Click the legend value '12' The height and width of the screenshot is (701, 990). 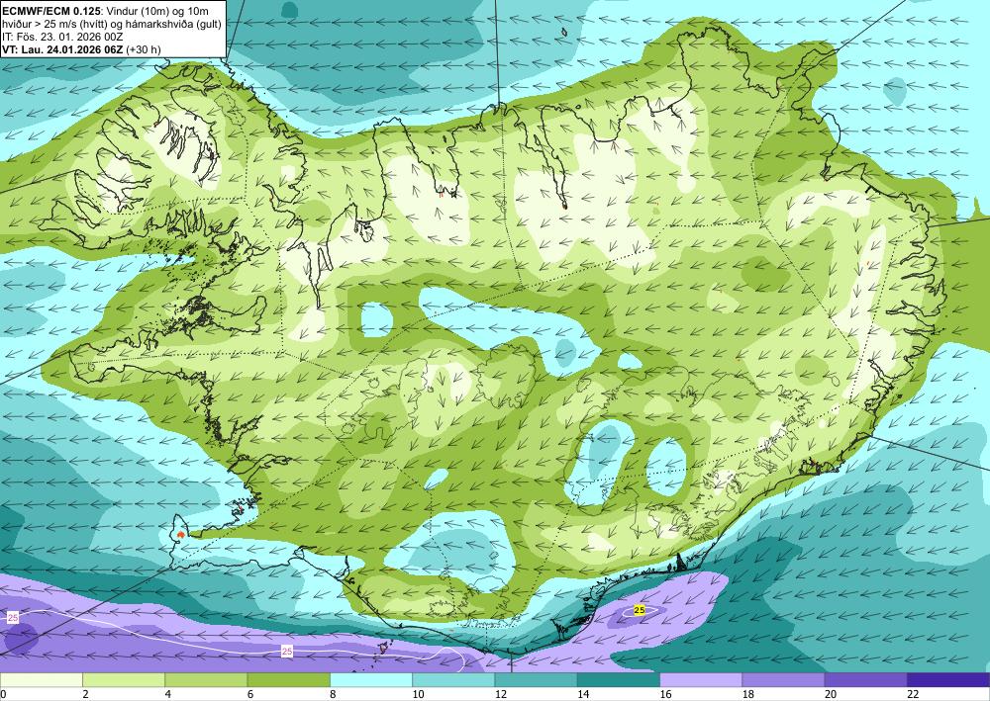tap(501, 694)
